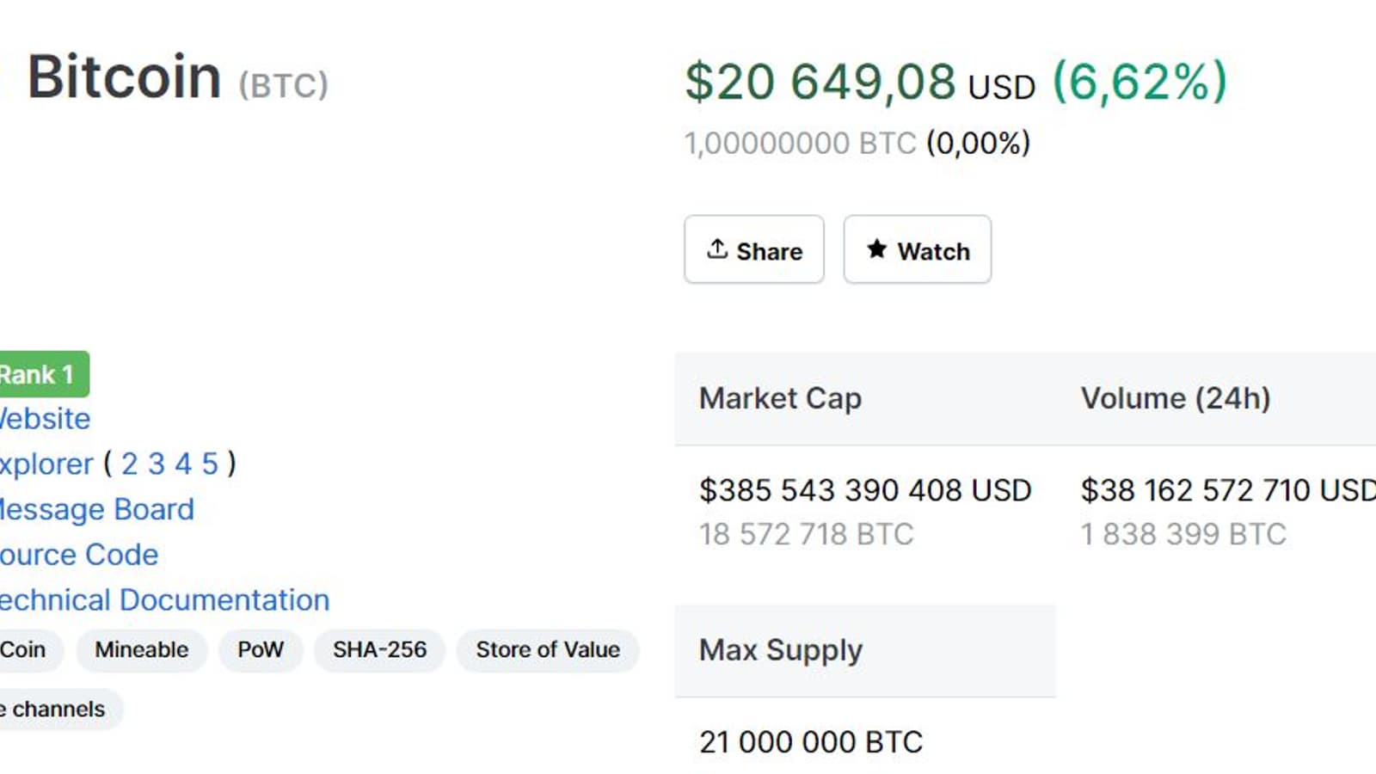Go to the Message Board link
This screenshot has width=1376, height=774.
pos(96,510)
